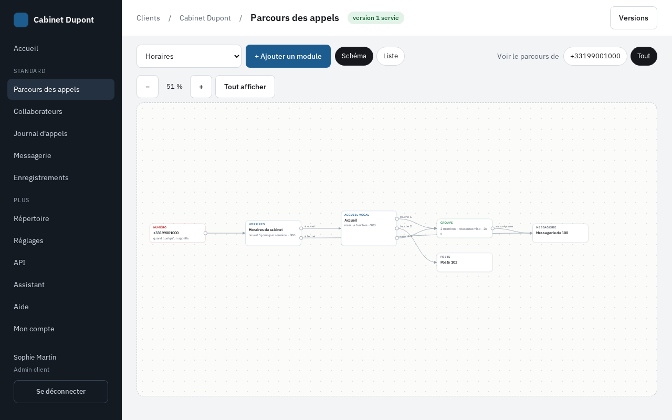Image resolution: width=672 pixels, height=420 pixels.
Task: Open Mon compte in the sidebar
Action: tap(61, 329)
